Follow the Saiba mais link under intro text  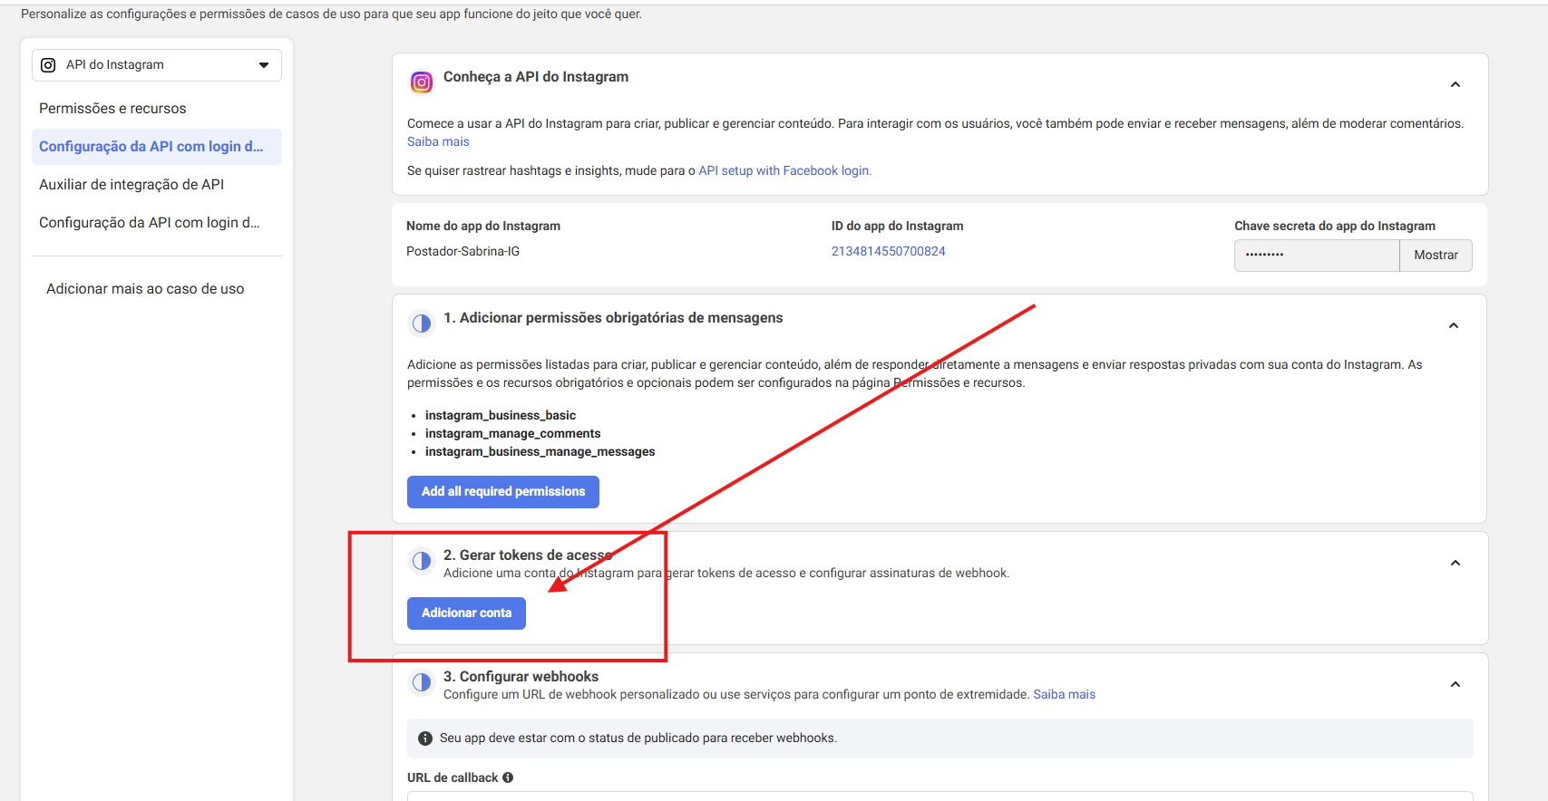438,141
